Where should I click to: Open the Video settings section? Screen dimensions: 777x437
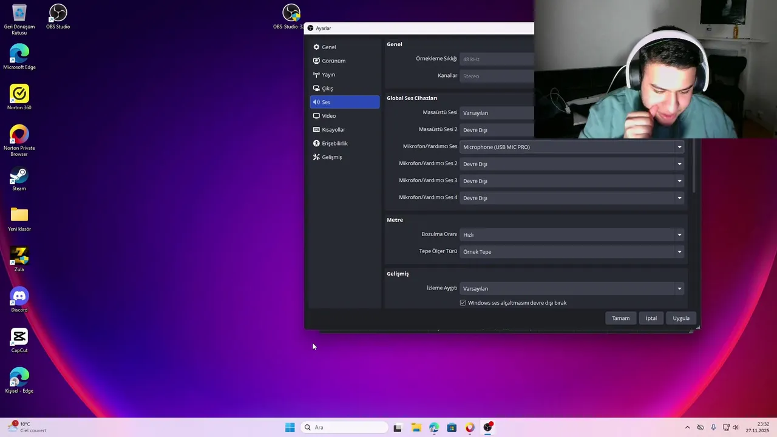344,116
